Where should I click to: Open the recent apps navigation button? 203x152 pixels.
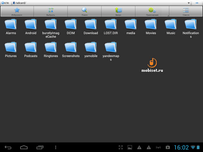pos(40,147)
